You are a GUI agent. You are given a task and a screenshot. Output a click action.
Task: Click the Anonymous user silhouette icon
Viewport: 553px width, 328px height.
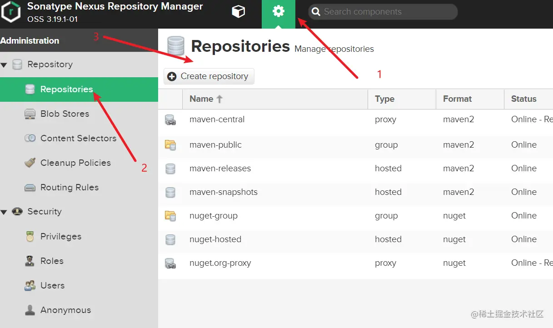(30, 310)
